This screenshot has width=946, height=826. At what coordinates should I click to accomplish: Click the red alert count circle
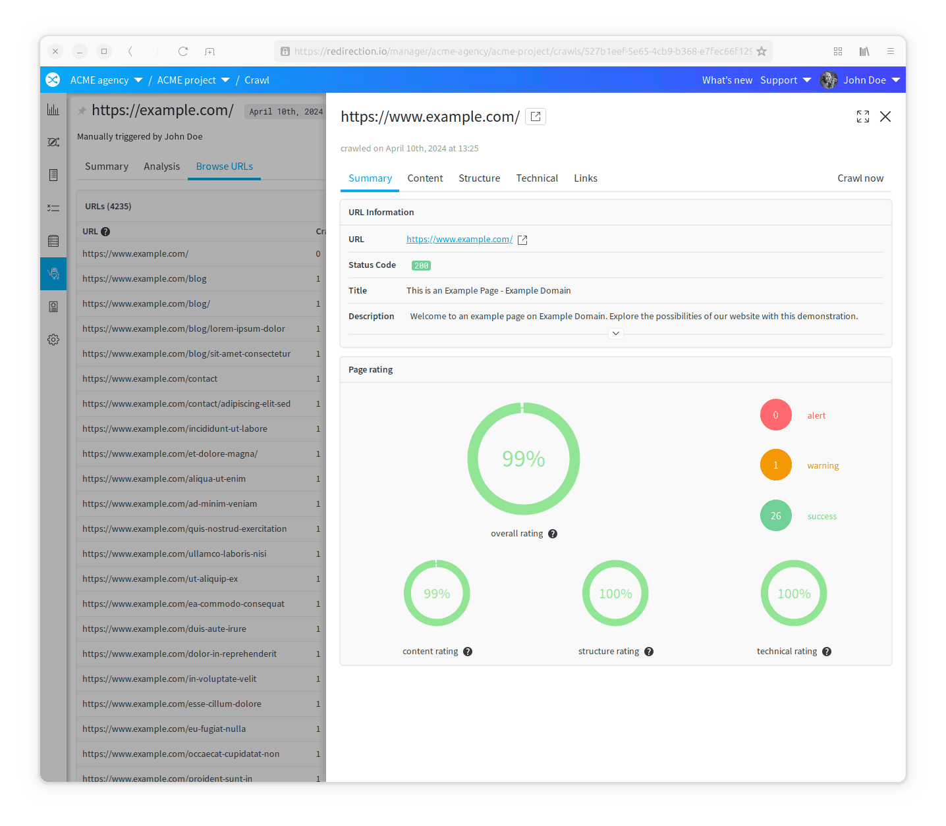click(x=776, y=415)
